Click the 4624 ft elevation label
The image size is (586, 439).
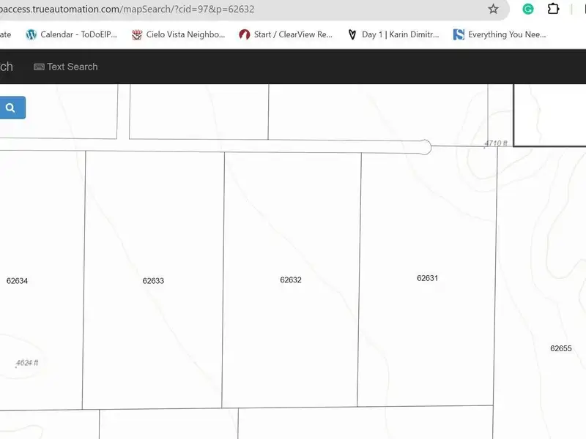point(27,362)
